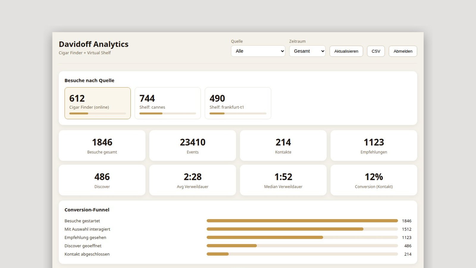The width and height of the screenshot is (476, 268).
Task: Select the Cigar Finder (online) source card
Action: pos(98,103)
